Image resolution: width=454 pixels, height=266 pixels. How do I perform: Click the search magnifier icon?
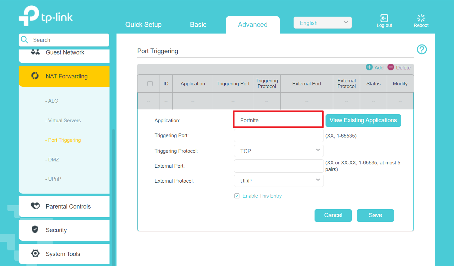(25, 40)
